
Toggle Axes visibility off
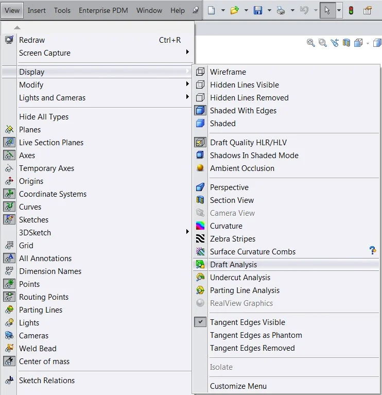[x=9, y=155]
